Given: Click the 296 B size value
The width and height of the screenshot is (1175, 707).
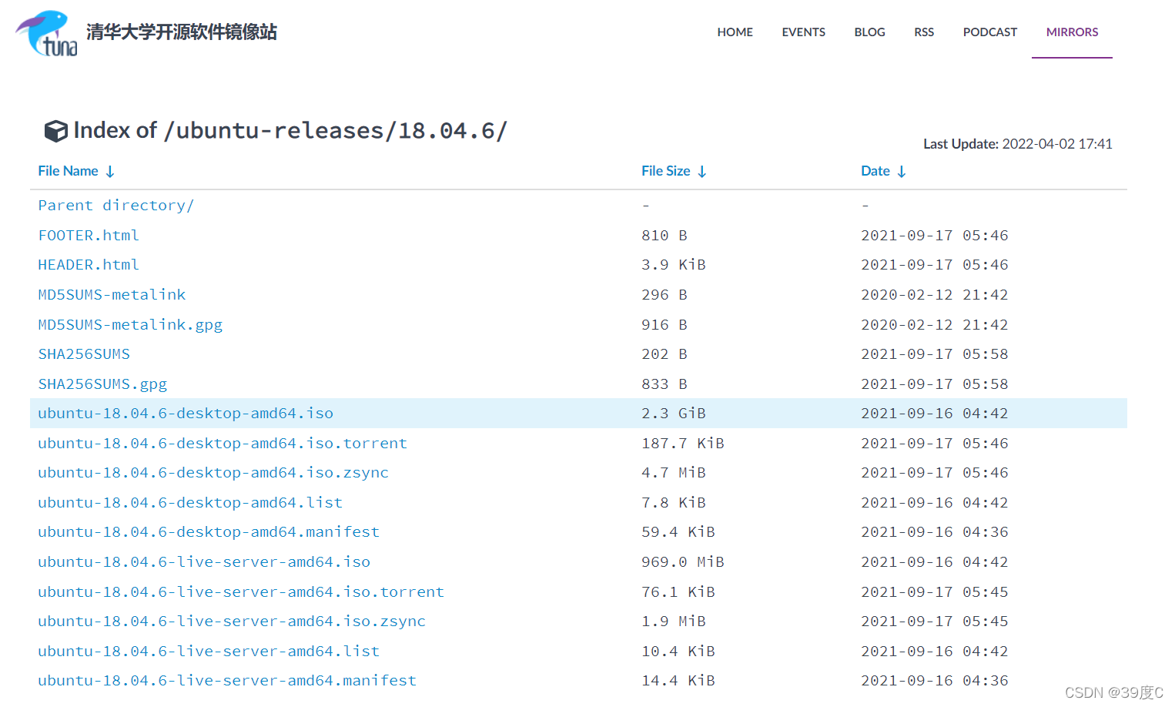Looking at the screenshot, I should 664,295.
